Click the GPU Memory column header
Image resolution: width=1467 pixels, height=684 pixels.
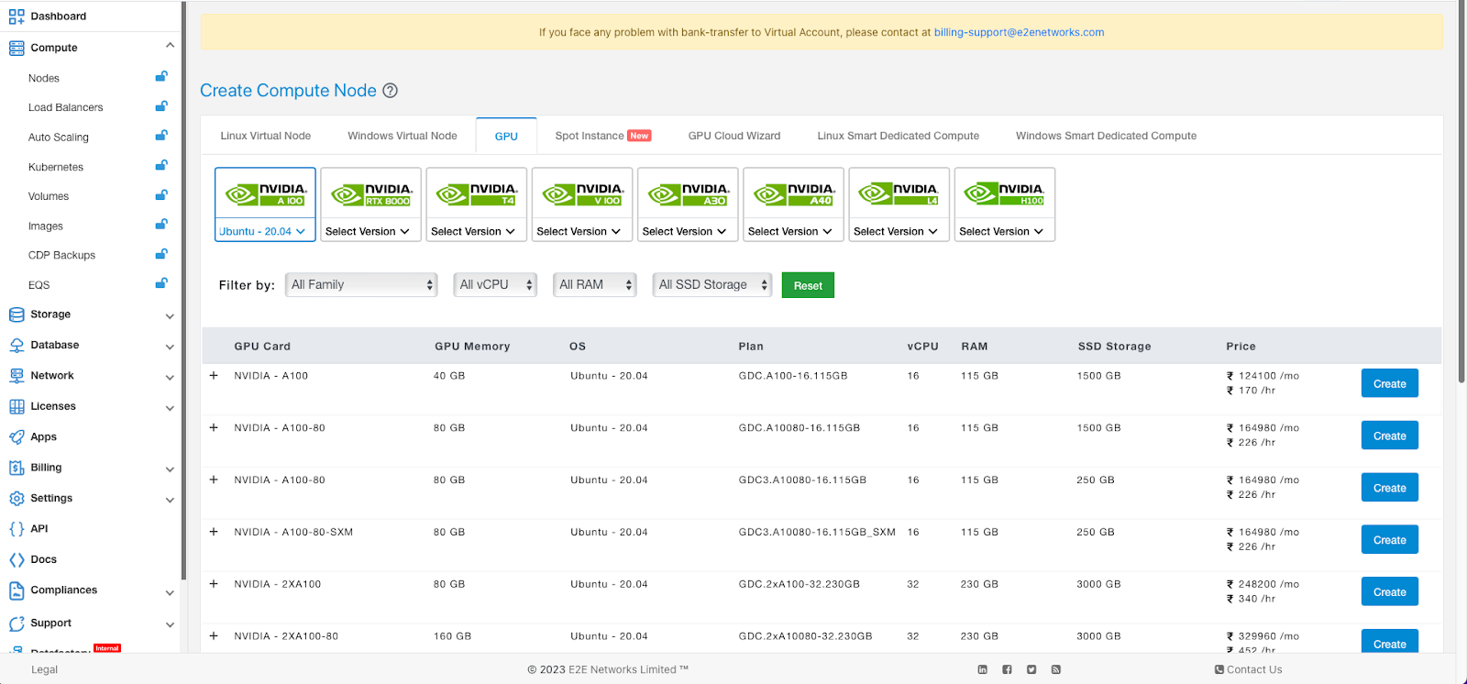[472, 347]
